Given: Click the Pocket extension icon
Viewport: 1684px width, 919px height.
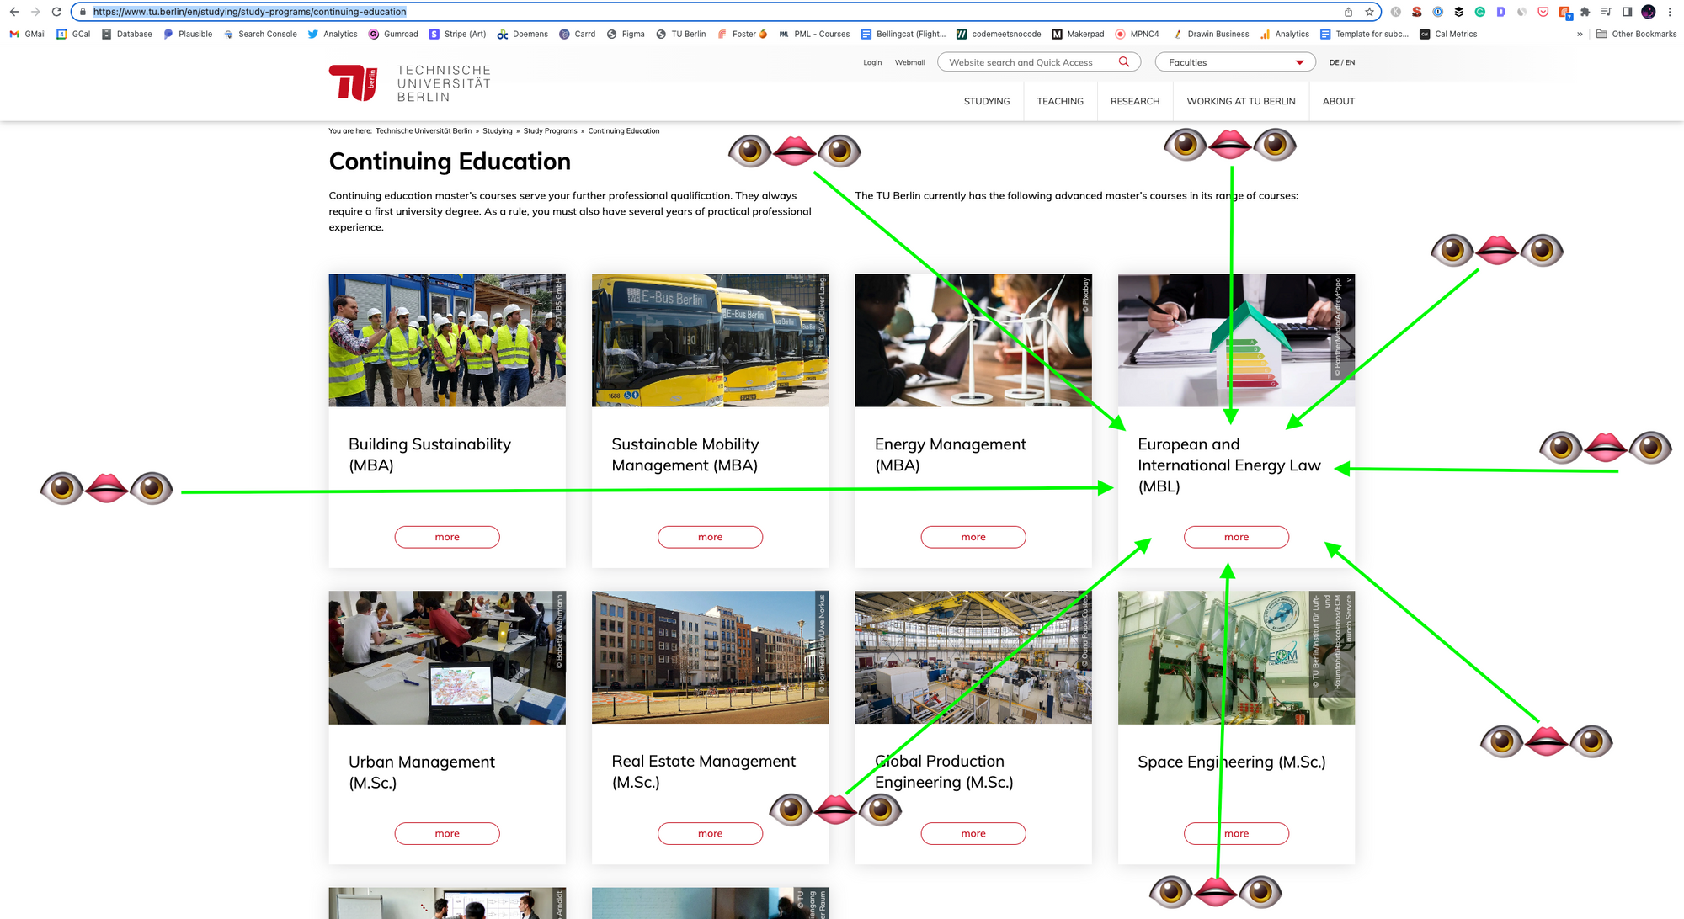Looking at the screenshot, I should (x=1543, y=12).
